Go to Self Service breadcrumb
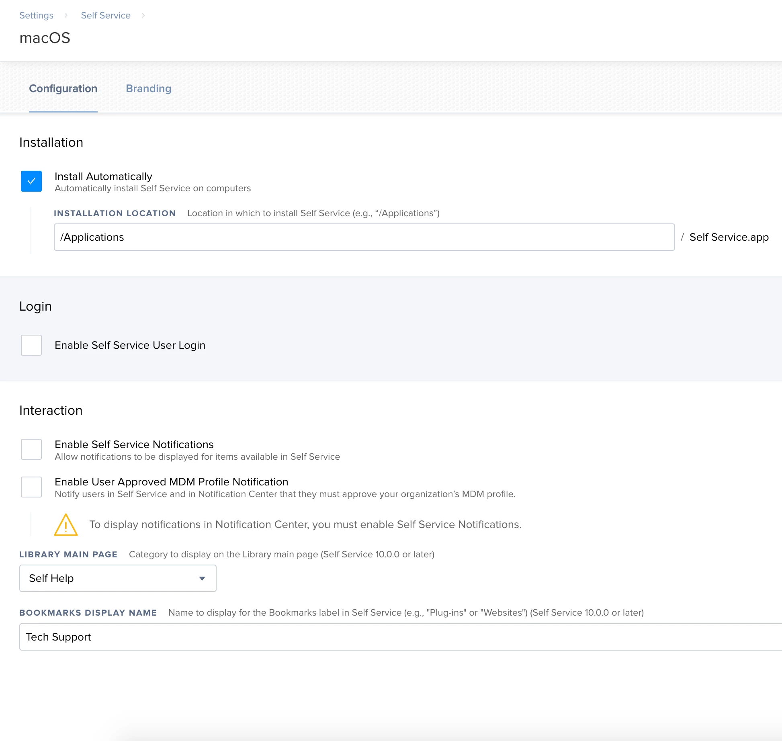Screen dimensions: 782x741 106,15
